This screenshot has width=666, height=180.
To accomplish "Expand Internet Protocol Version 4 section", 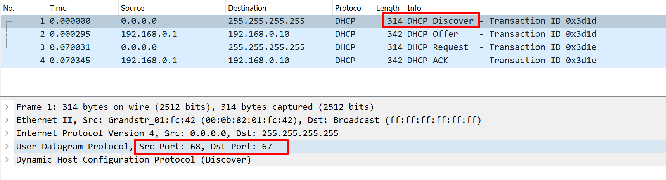I will [7, 133].
